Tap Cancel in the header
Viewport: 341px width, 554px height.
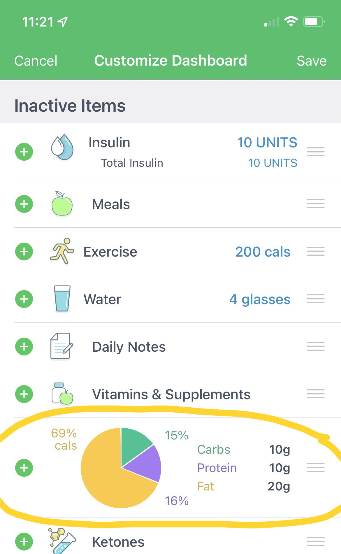click(x=36, y=61)
